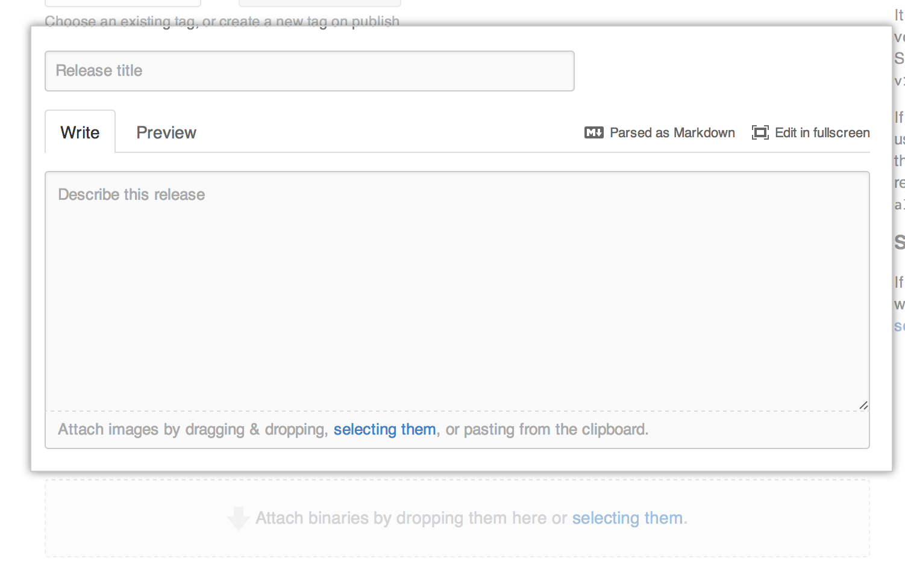
Task: Switch to the Write tab
Action: [80, 132]
